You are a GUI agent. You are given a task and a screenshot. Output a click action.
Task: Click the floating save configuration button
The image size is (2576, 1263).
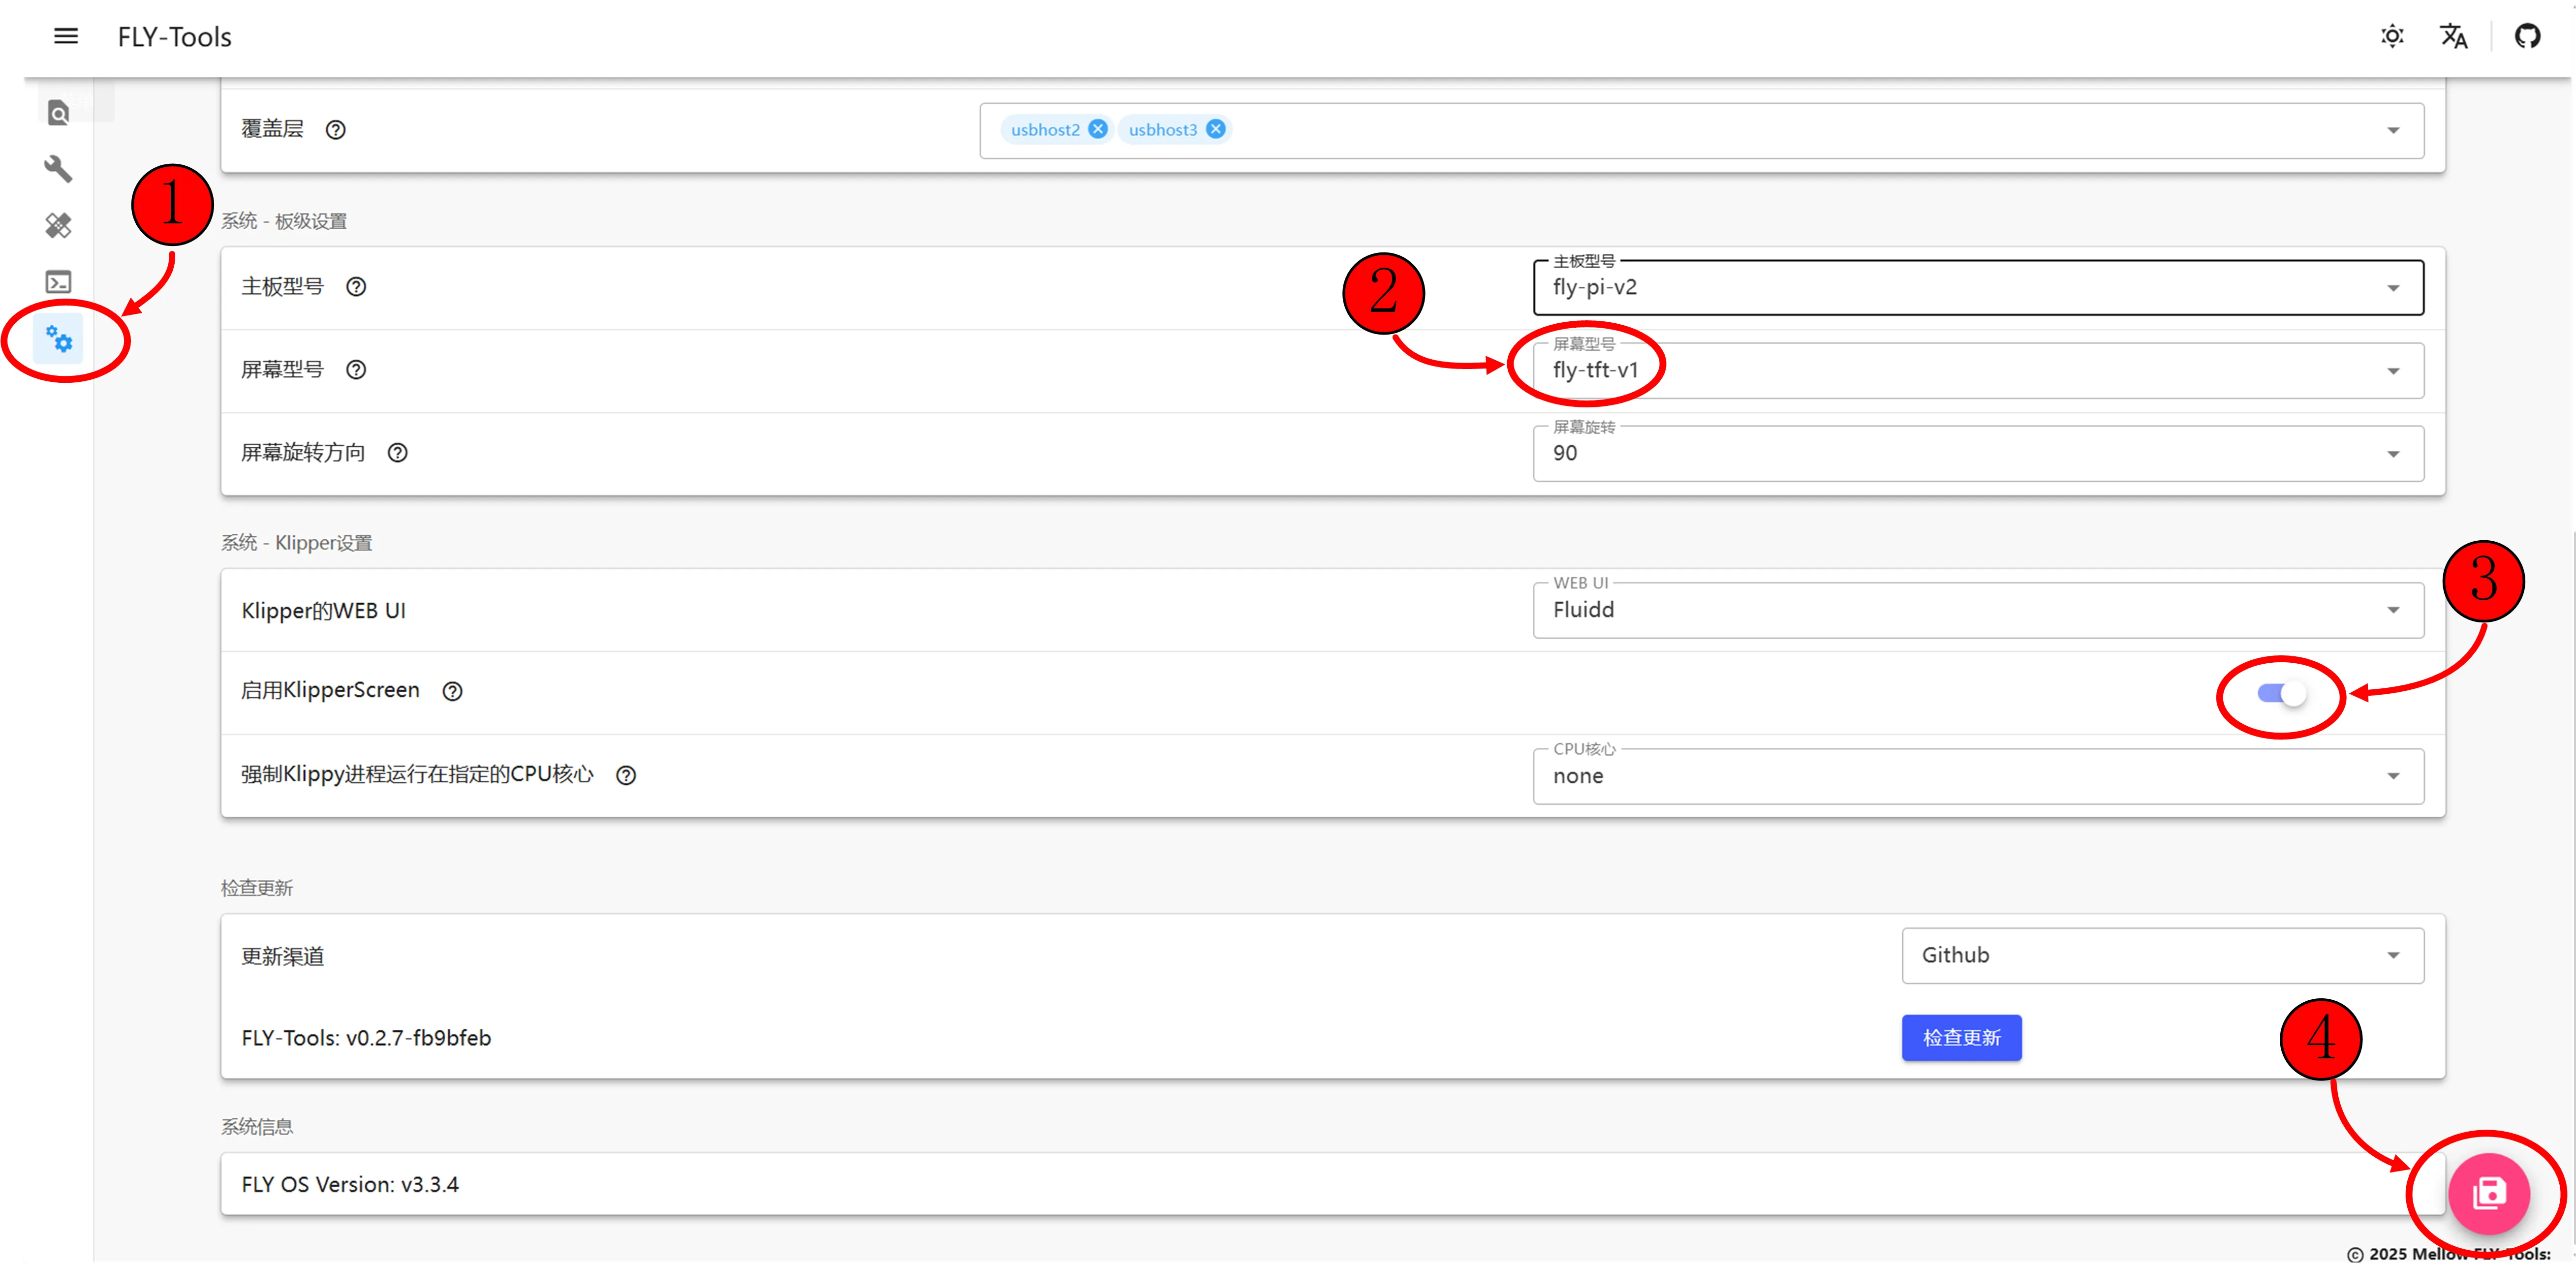(2488, 1193)
